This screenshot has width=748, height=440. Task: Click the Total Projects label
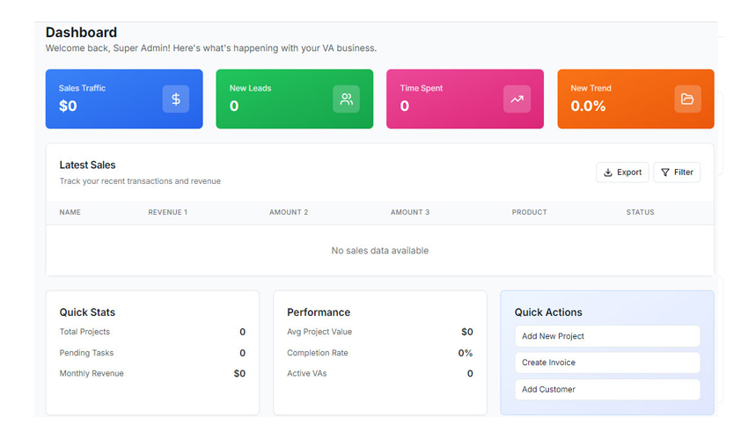click(x=84, y=332)
